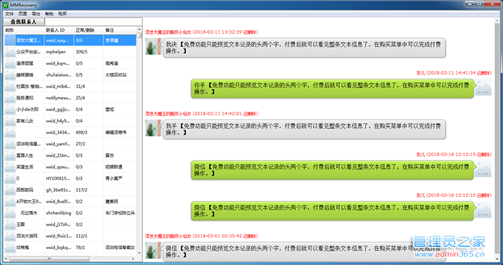Click avatar icon in the notifymess... row
The image size is (503, 265).
click(10, 98)
